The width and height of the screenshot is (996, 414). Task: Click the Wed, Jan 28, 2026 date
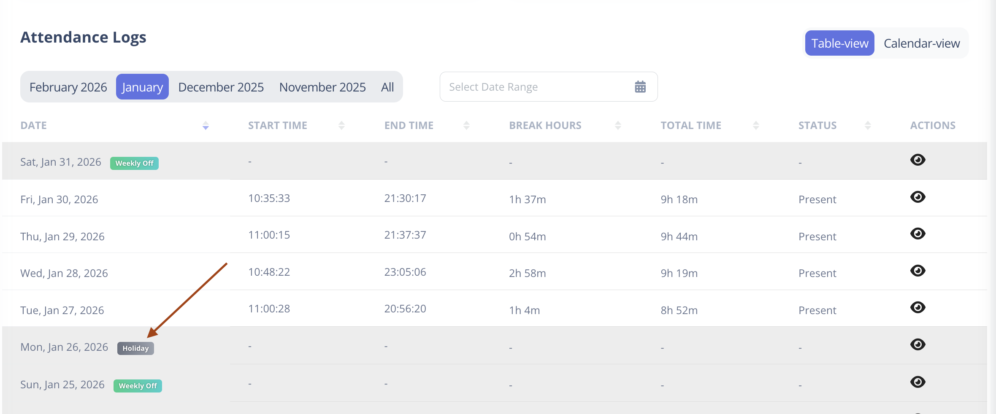tap(64, 273)
